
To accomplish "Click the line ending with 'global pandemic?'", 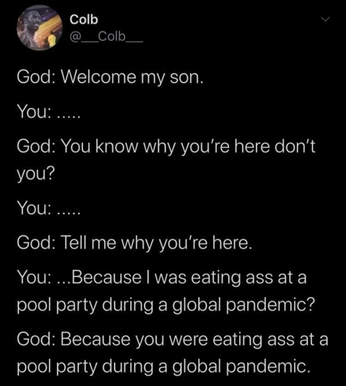I will tap(166, 305).
